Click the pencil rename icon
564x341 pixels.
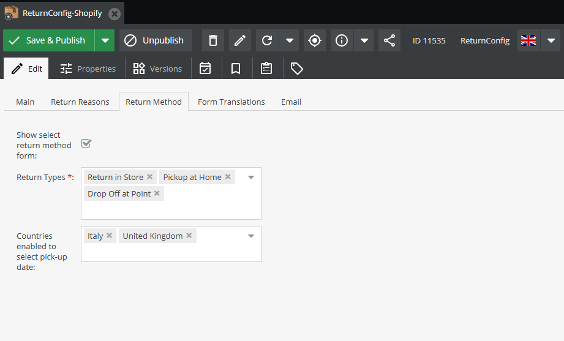(240, 40)
